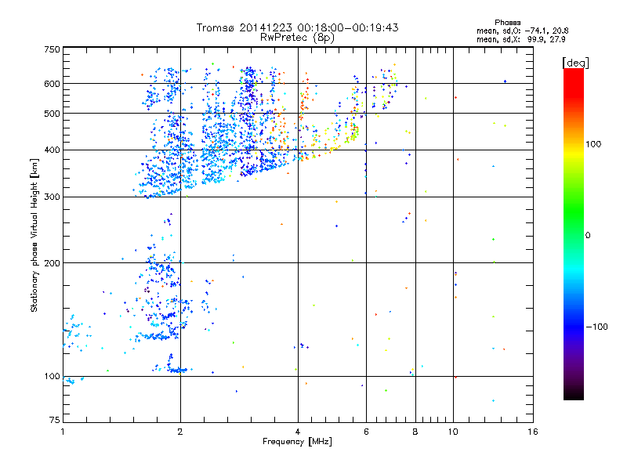Screen dimensions: 627x470
Task: Click the '[deg]' colorbar unit label
Action: point(575,63)
